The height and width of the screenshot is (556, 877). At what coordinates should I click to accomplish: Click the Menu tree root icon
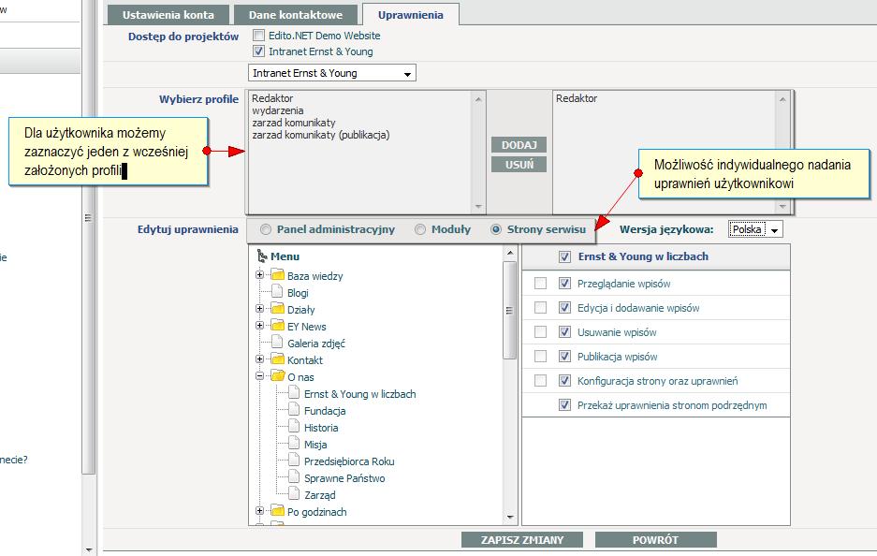(x=261, y=256)
